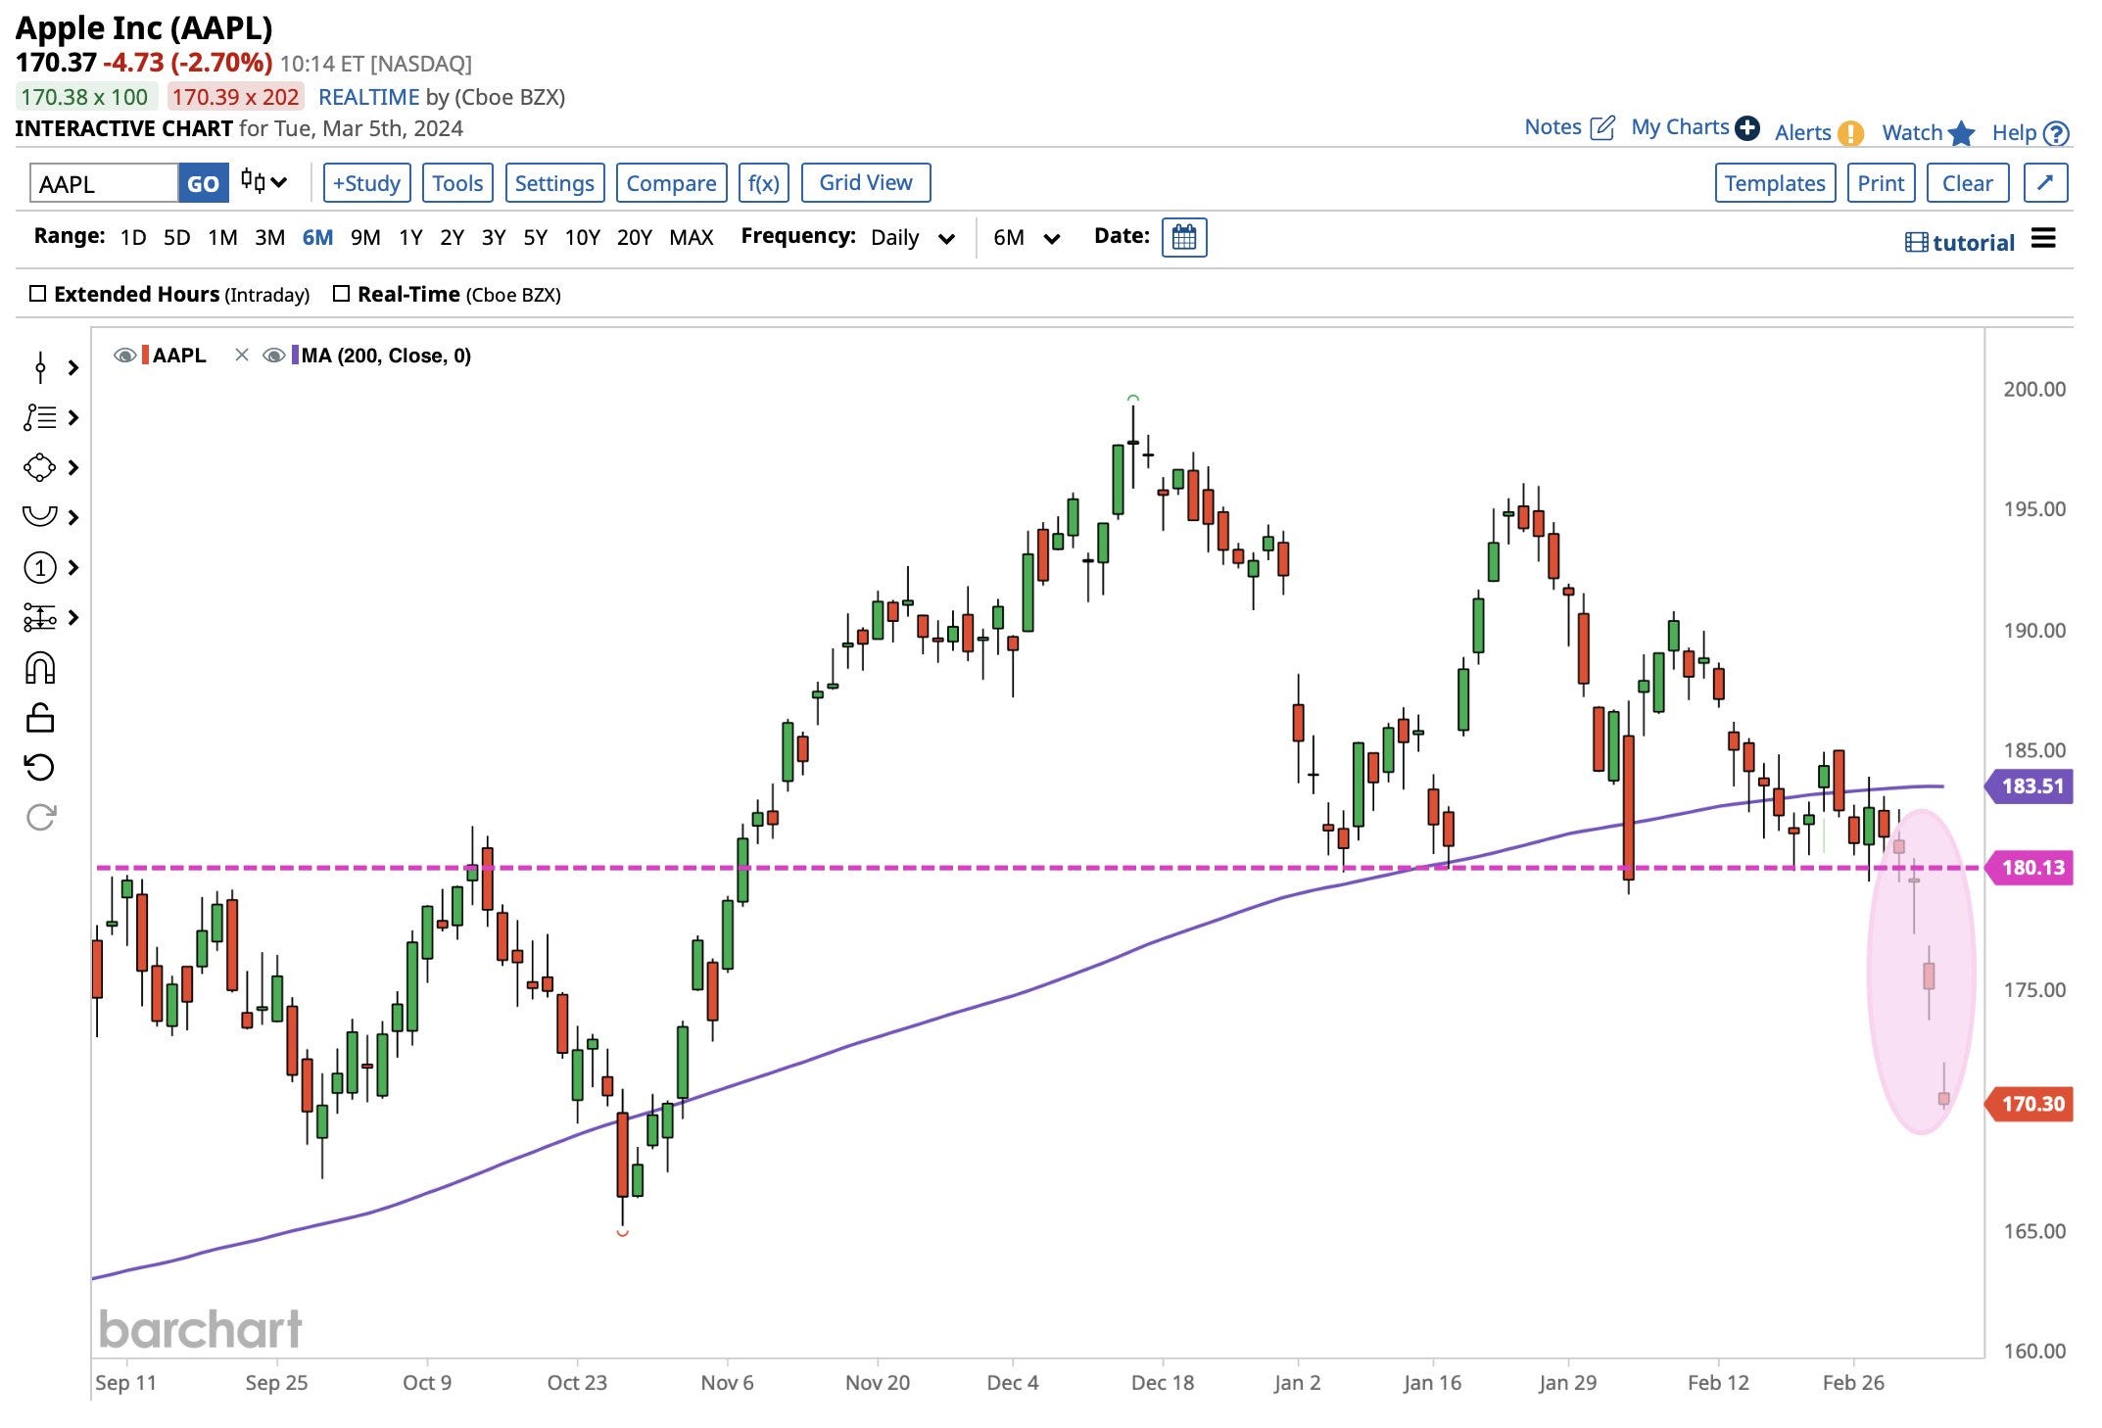This screenshot has width=2102, height=1428.
Task: Select the 3M range option
Action: click(269, 237)
